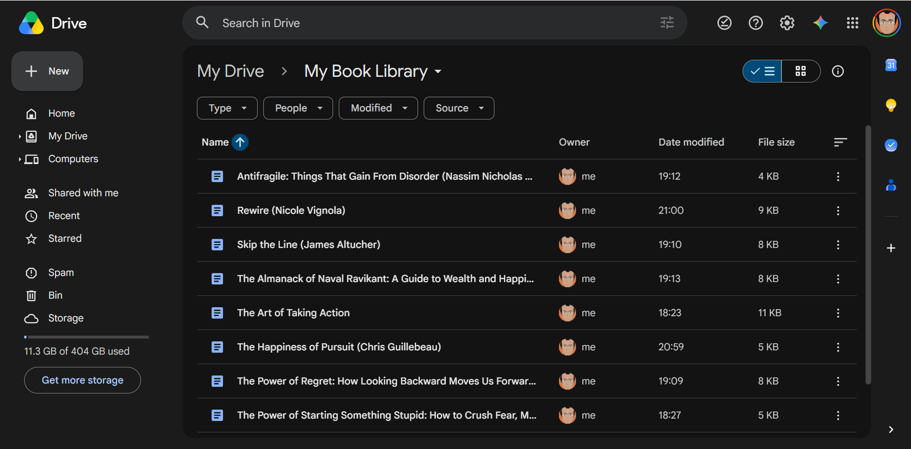911x449 pixels.
Task: Switch to grid layout view
Action: click(x=801, y=71)
